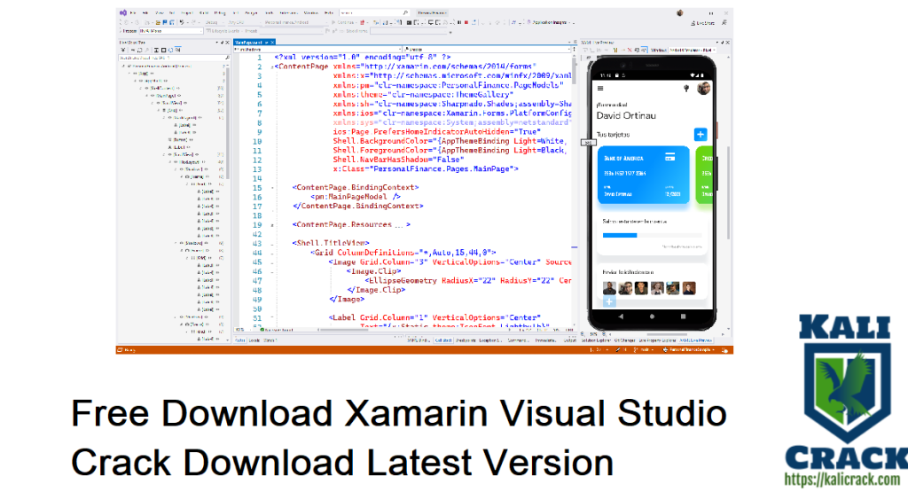Pin the Live Visual Tree panel

coord(222,43)
